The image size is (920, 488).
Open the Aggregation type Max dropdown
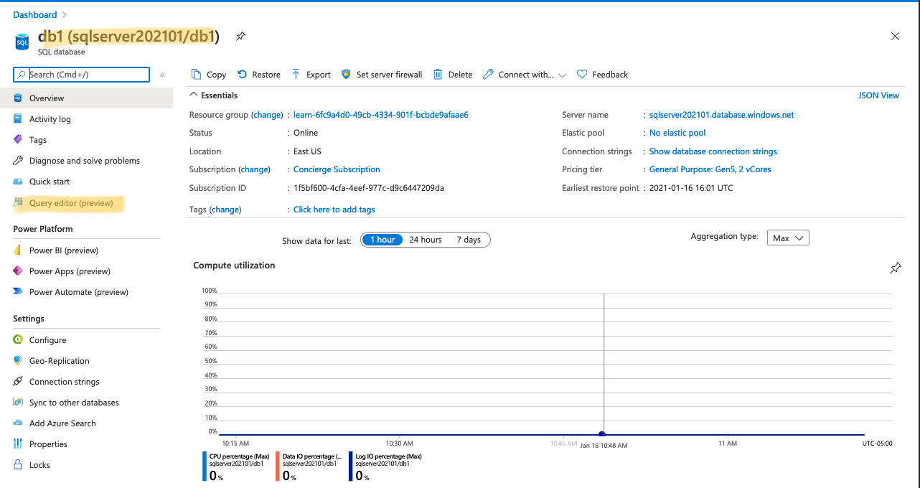788,238
